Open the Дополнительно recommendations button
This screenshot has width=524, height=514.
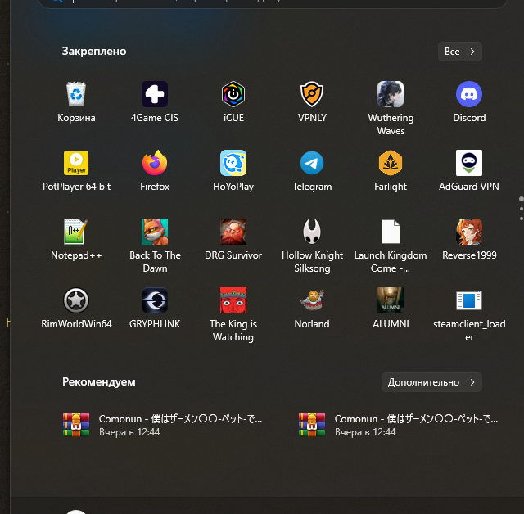pos(431,382)
